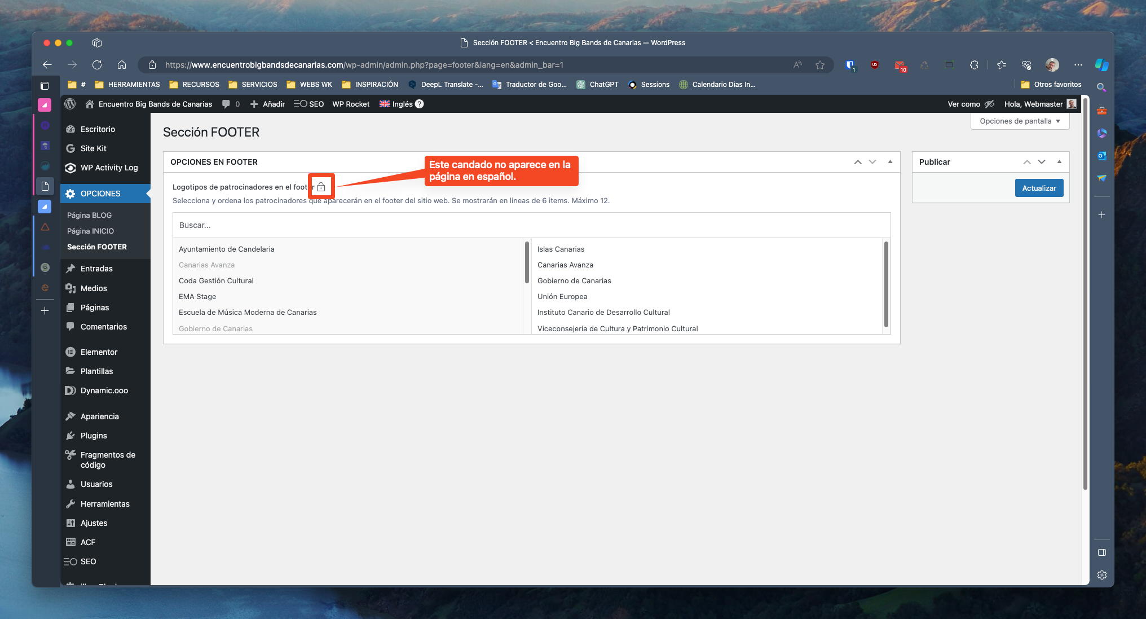Focus the Buscar... search field
Screen dimensions: 1146x619
[531, 225]
